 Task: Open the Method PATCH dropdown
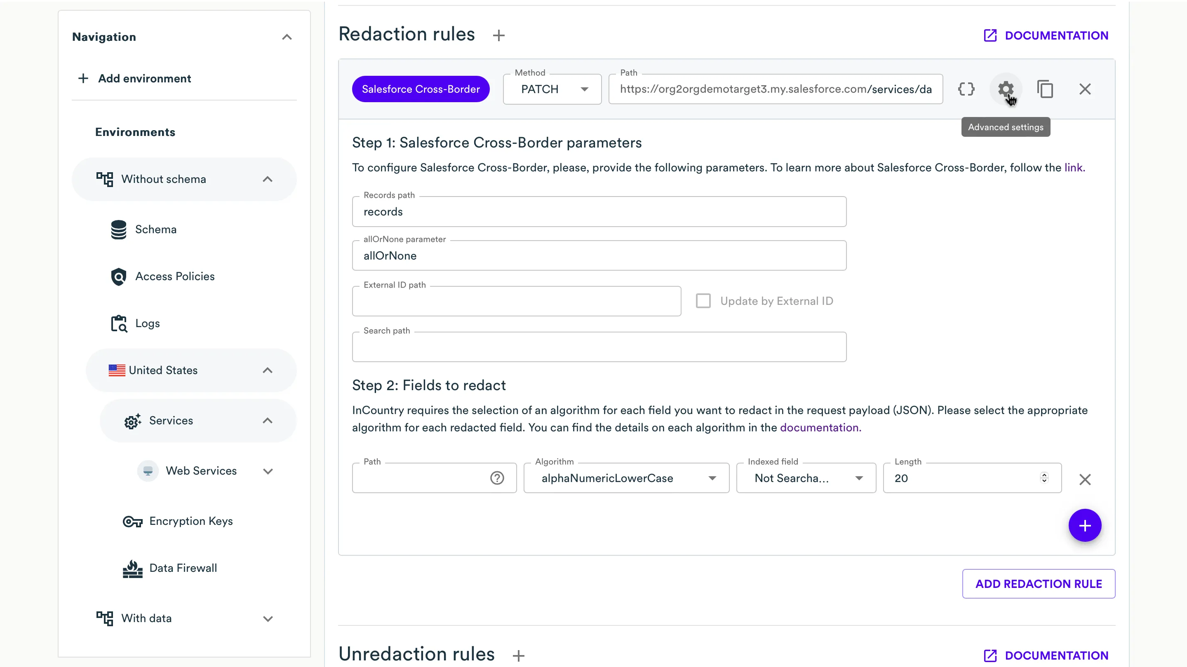pos(552,89)
